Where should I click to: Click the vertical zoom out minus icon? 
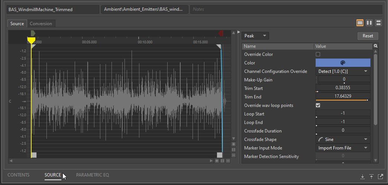(233, 155)
